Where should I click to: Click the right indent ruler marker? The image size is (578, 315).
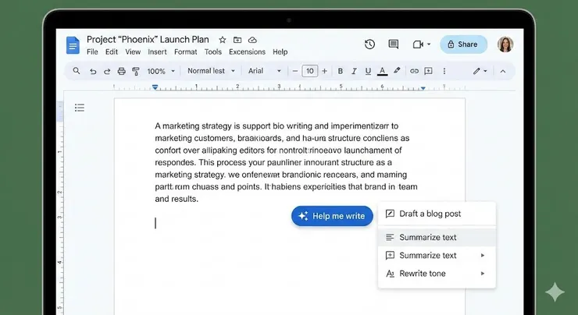[x=423, y=88]
